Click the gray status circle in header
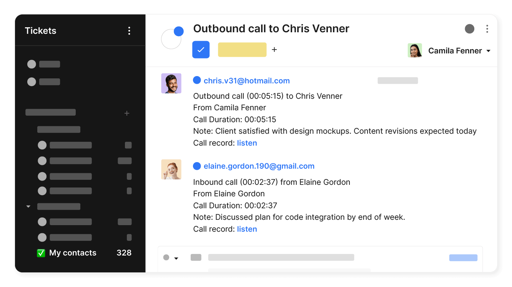Screen dimensions: 512x287 pos(469,29)
